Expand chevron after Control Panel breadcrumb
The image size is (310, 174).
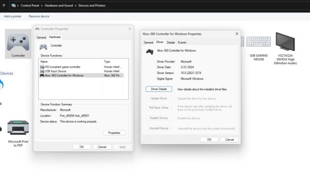pos(42,5)
